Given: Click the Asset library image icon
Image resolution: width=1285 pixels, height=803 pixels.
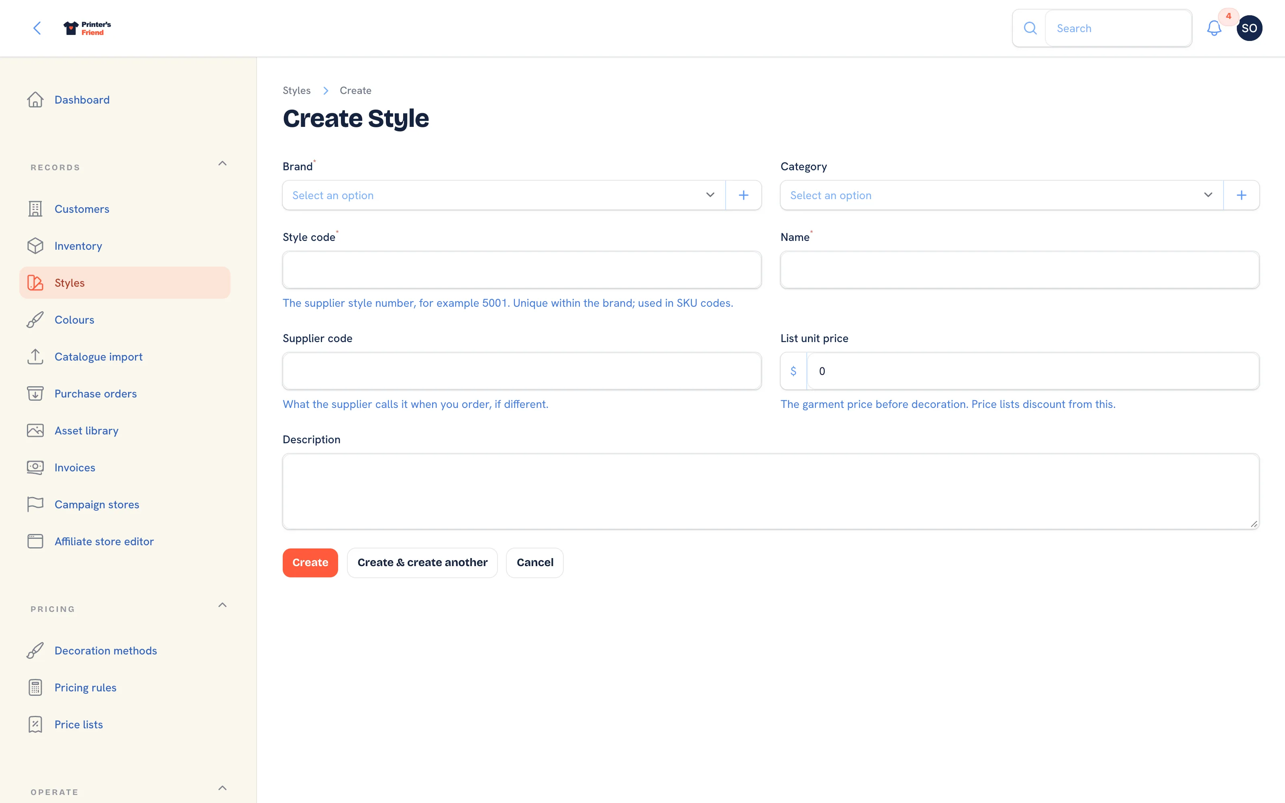Looking at the screenshot, I should click(35, 430).
